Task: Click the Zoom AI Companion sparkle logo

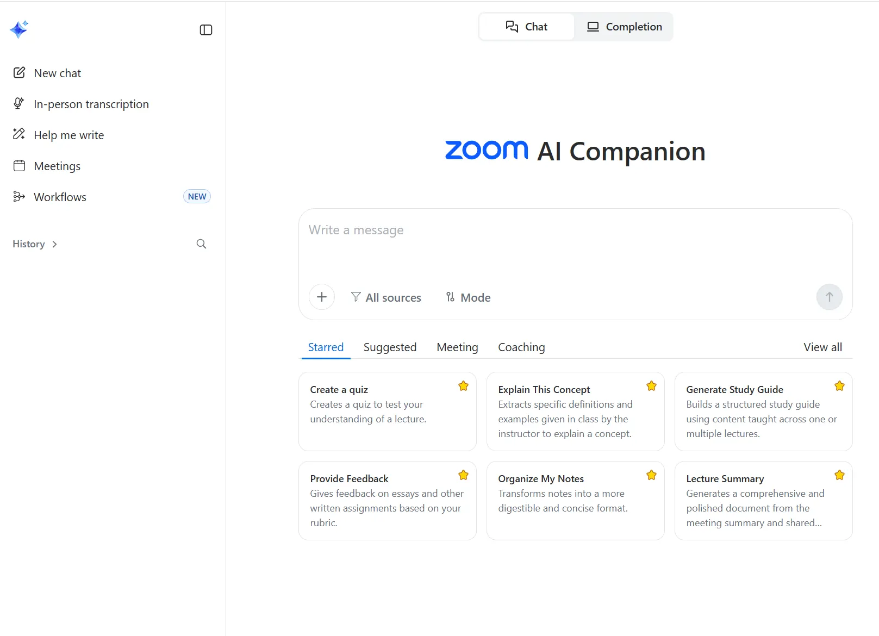Action: pos(19,29)
